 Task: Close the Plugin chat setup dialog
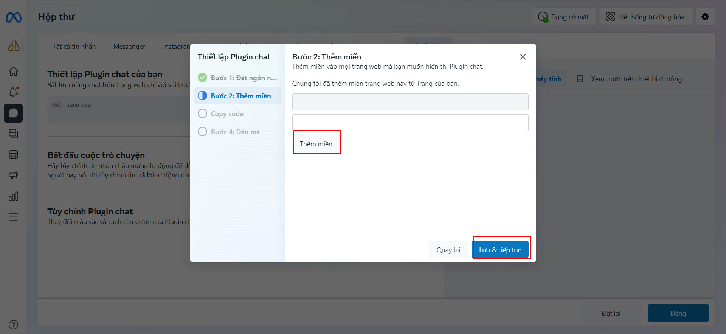coord(523,57)
